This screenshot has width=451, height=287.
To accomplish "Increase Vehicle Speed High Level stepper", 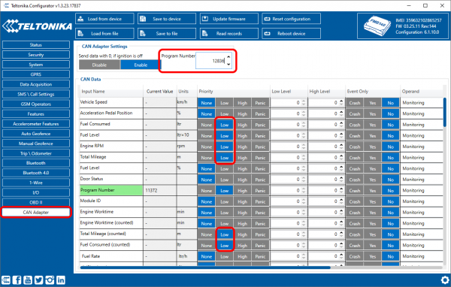I will pos(341,101).
